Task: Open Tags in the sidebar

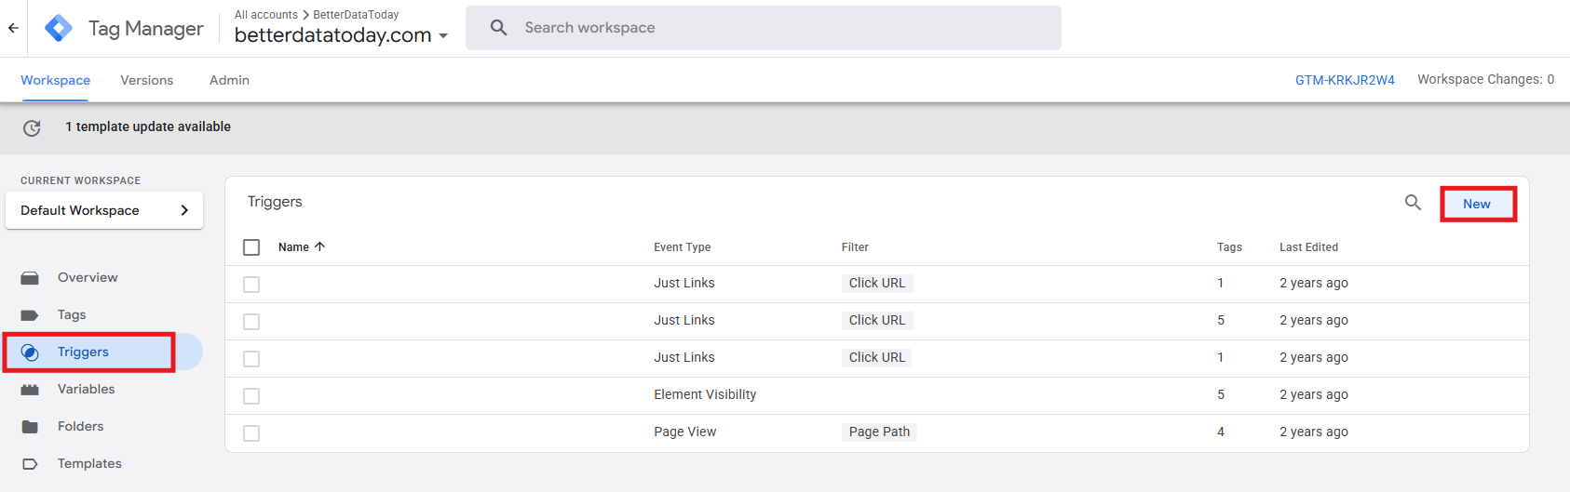Action: pos(72,314)
